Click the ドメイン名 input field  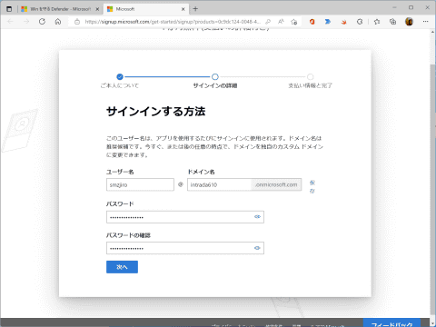coord(219,184)
